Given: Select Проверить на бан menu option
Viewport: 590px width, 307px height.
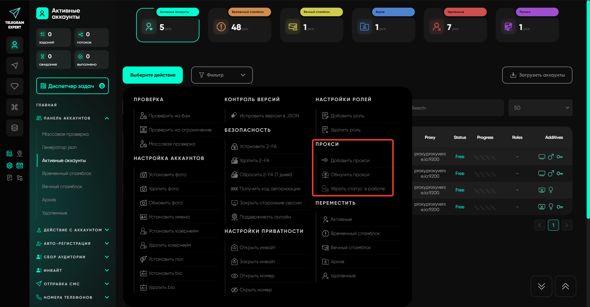Looking at the screenshot, I should pyautogui.click(x=169, y=116).
